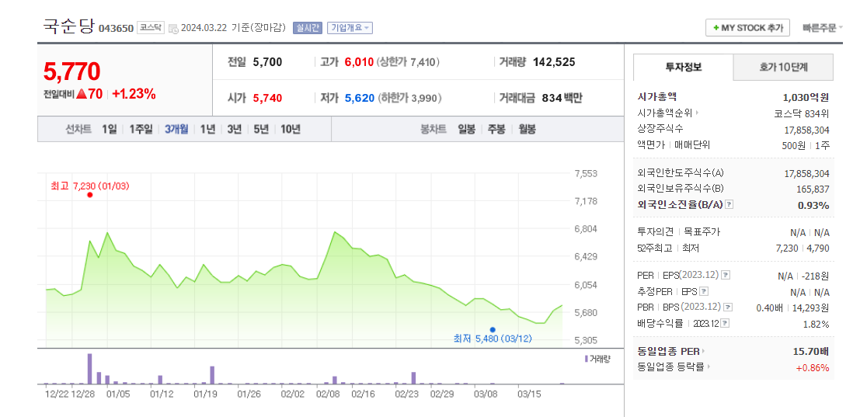Click the 전일 value 5,700
The height and width of the screenshot is (417, 867).
tap(267, 62)
